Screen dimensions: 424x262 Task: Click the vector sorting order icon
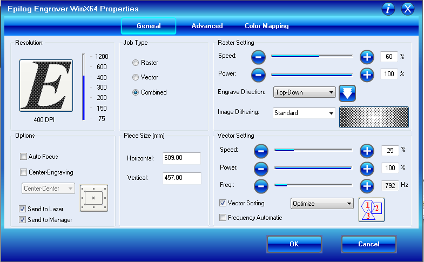(372, 210)
